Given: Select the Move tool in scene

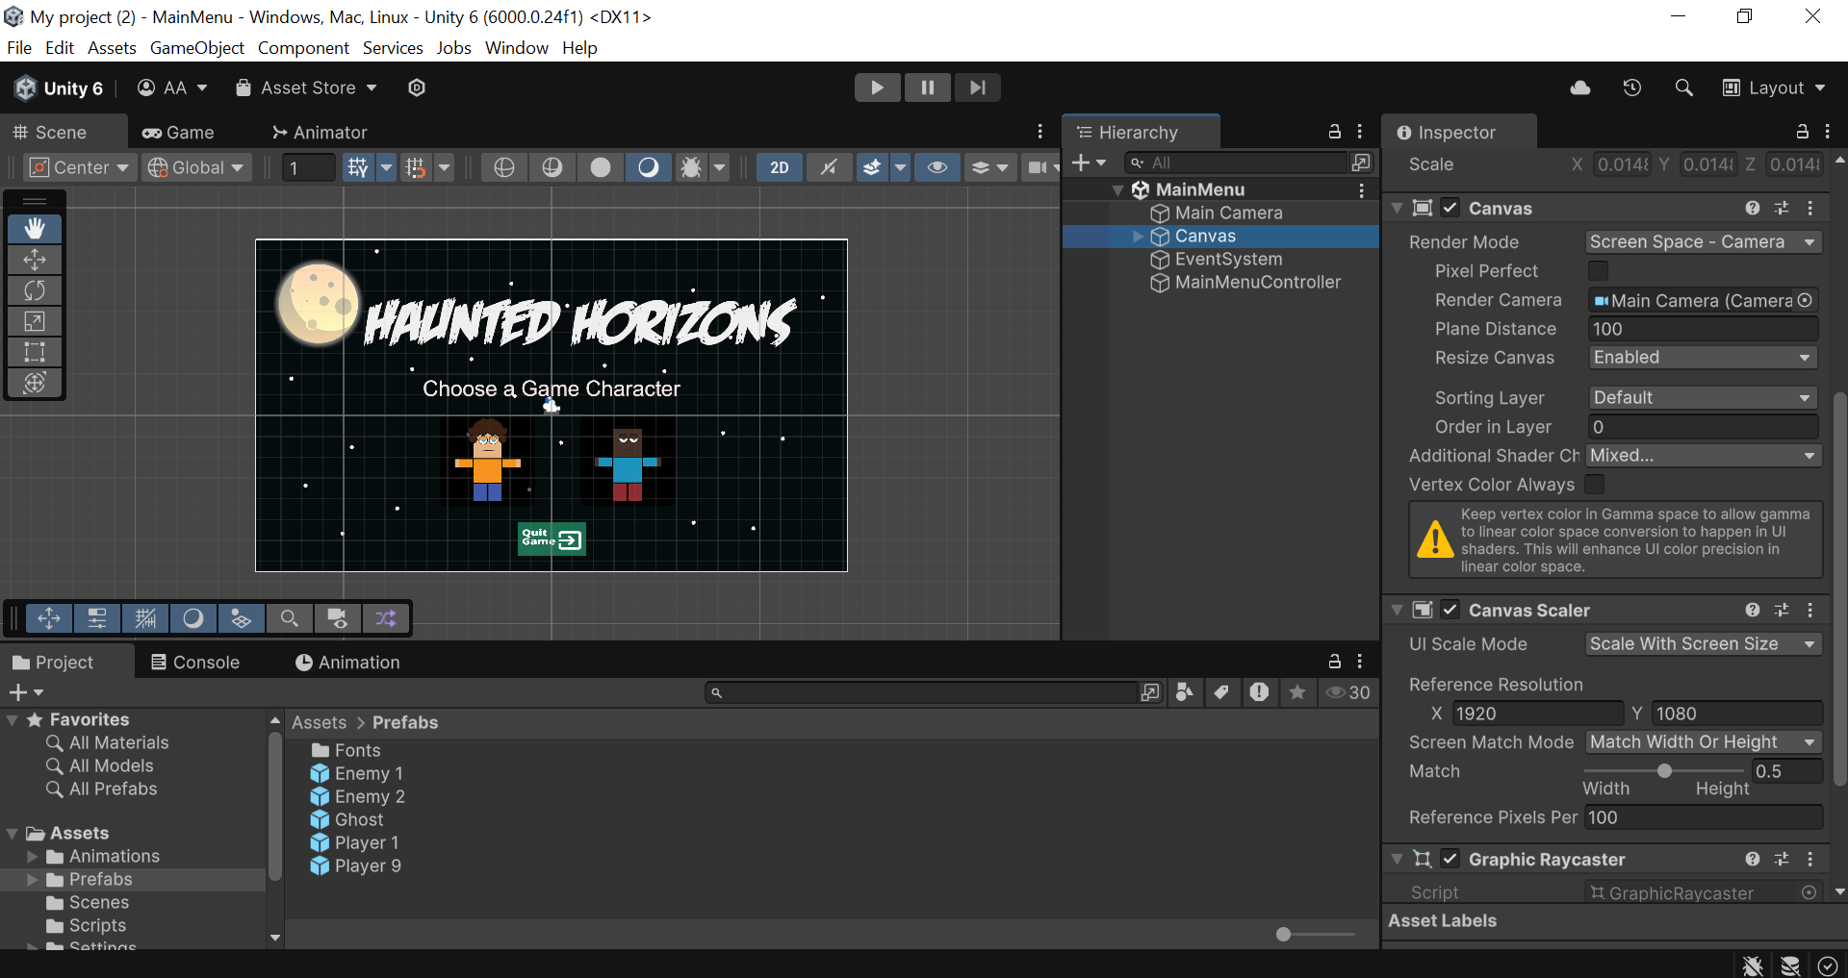Looking at the screenshot, I should 35,260.
